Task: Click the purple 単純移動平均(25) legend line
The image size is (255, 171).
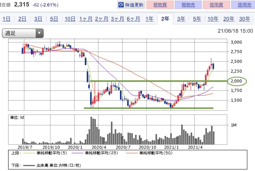Action: [77, 153]
